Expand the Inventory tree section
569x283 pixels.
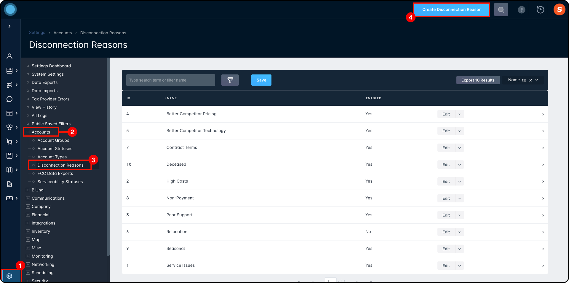(x=28, y=231)
